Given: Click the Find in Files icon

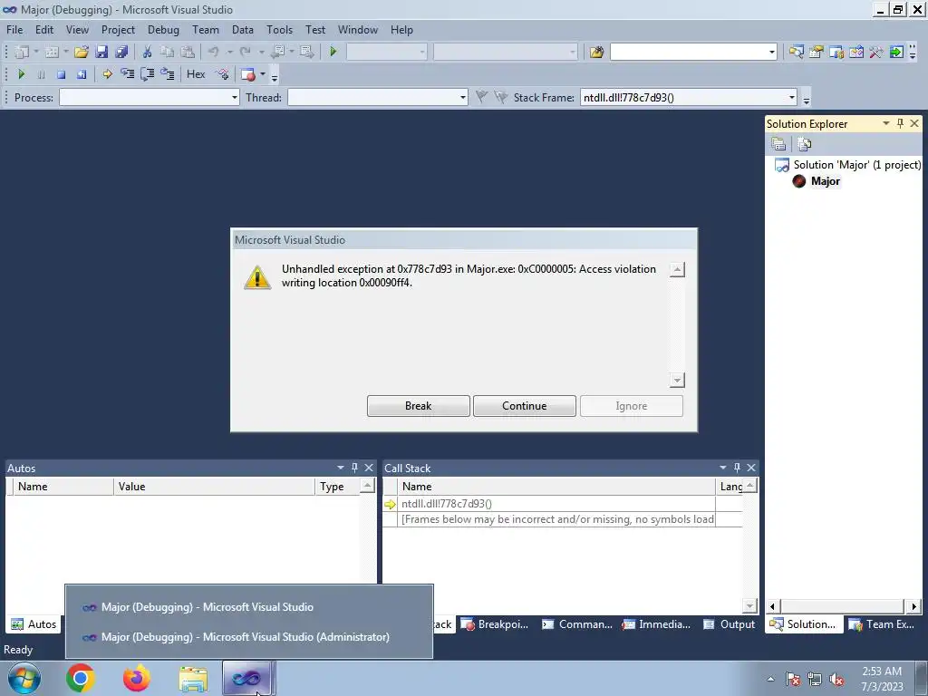Looking at the screenshot, I should pyautogui.click(x=596, y=52).
